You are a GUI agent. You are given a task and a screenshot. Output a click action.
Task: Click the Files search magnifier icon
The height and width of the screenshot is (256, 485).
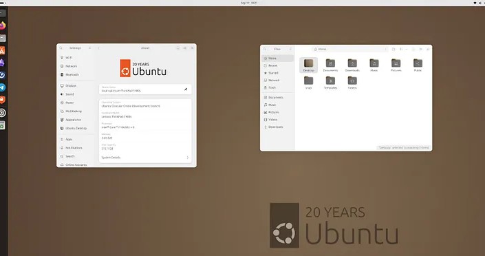point(265,49)
